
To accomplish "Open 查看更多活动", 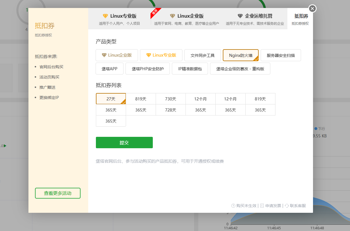I will (x=58, y=193).
